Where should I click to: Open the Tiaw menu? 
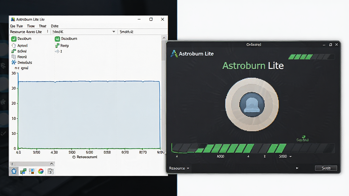pyautogui.click(x=31, y=26)
